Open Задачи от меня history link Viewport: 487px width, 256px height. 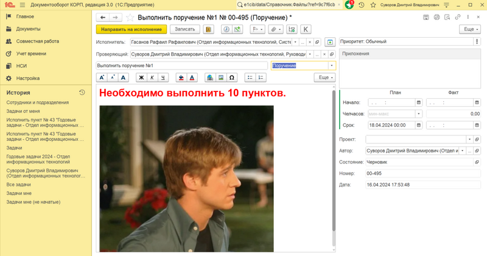[23, 111]
